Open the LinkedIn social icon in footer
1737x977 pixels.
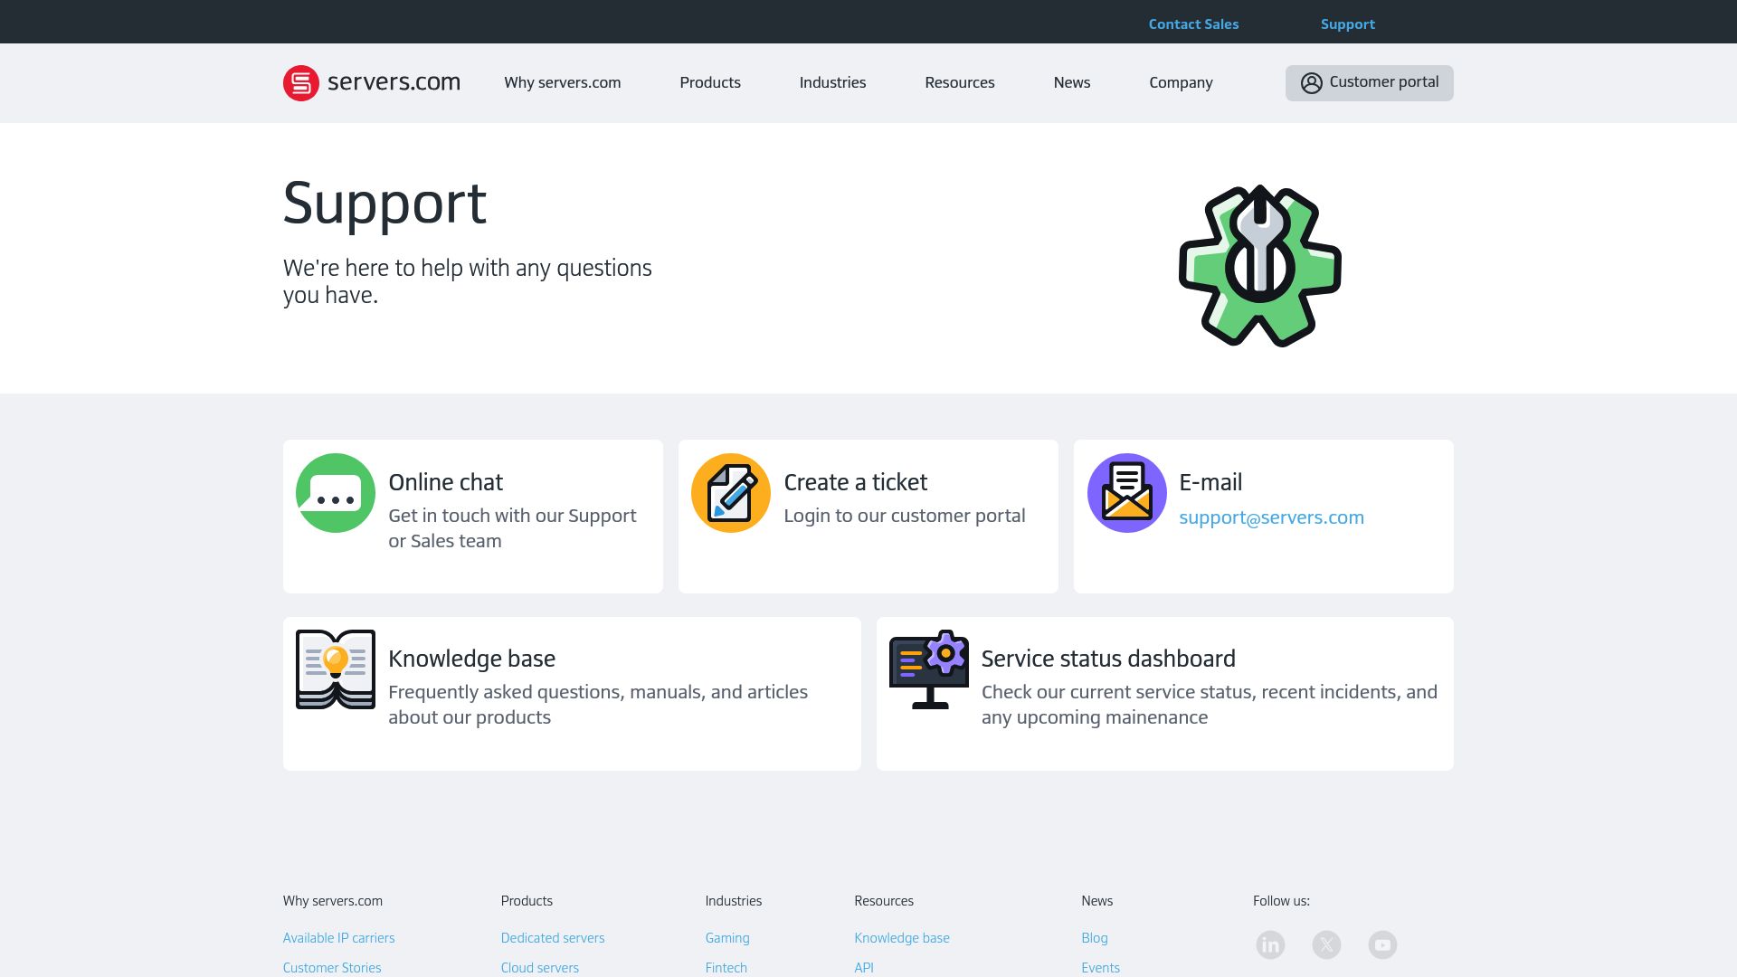pos(1270,945)
